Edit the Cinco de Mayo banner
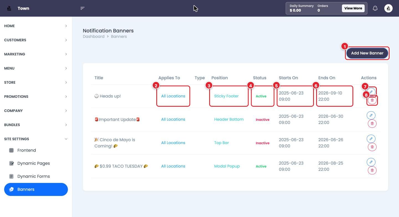The height and width of the screenshot is (217, 399). (371, 139)
